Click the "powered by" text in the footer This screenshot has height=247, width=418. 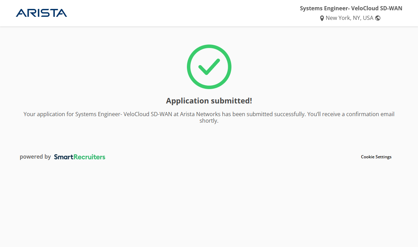click(35, 157)
